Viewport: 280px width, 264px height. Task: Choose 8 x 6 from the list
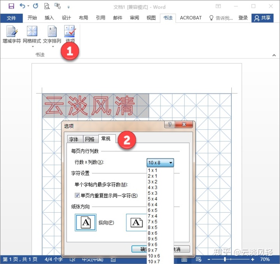[160, 233]
